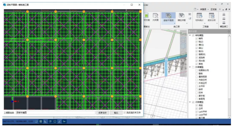The image size is (233, 128).
Task: Click in the 工程图名称 name field
Action: [56, 113]
